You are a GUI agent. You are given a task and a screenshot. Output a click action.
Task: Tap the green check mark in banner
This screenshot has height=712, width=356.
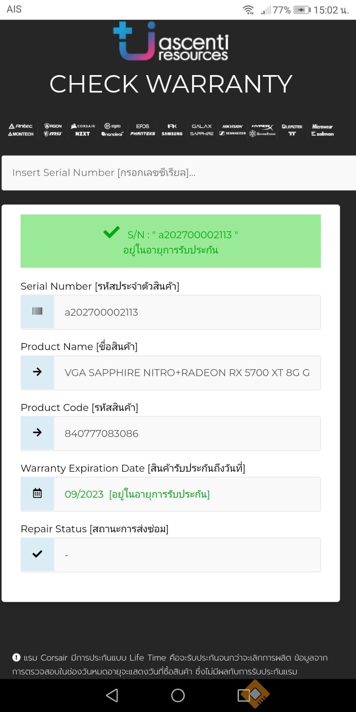coord(111,232)
